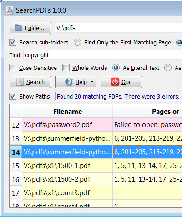Image resolution: width=182 pixels, height=217 pixels.
Task: Click the SearchPDFs app icon in title bar
Action: (10, 10)
